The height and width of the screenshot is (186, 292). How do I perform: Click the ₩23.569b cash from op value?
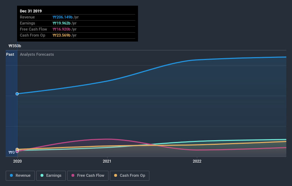pyautogui.click(x=62, y=35)
